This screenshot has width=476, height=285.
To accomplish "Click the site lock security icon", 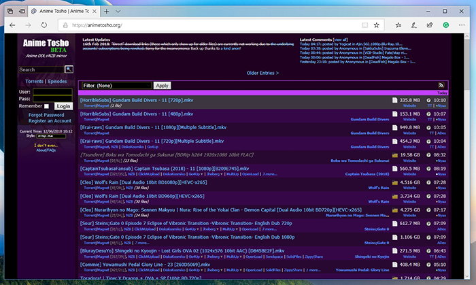I will pos(65,25).
